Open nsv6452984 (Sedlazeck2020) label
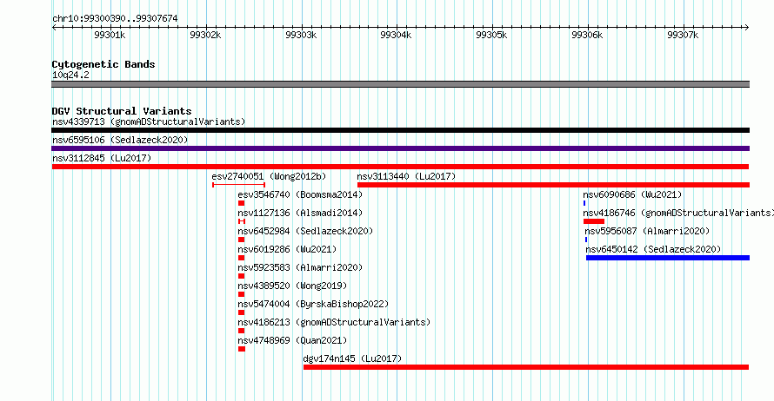774x401 pixels. coord(305,231)
